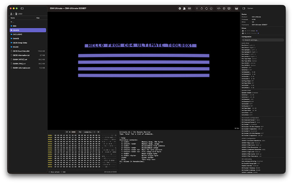Click the reboot circular arrows icon
Image resolution: width=293 pixels, height=183 pixels.
[x=206, y=9]
